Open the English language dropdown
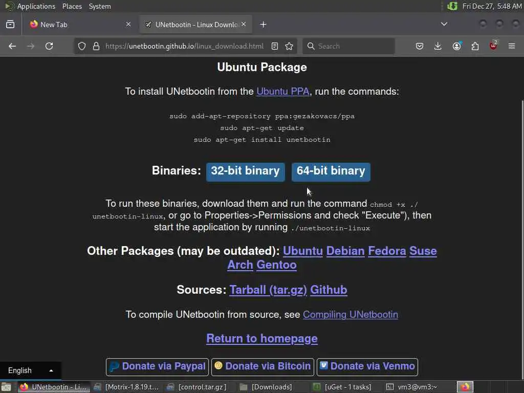Viewport: 524px width, 393px height. click(30, 370)
